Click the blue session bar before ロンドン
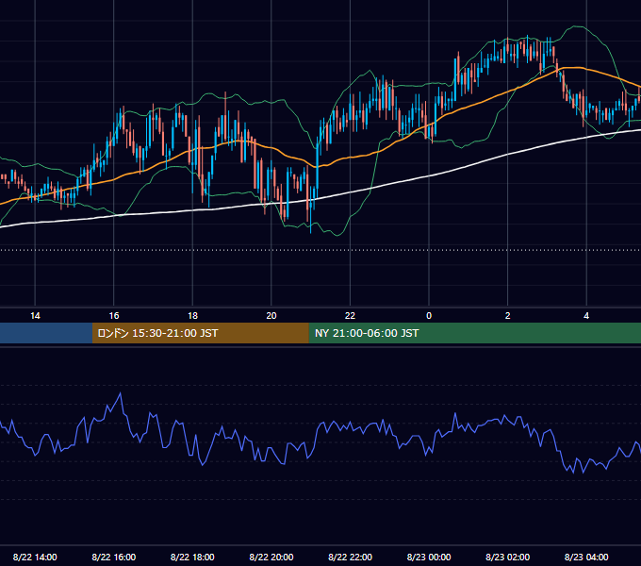The image size is (641, 566). tap(46, 333)
